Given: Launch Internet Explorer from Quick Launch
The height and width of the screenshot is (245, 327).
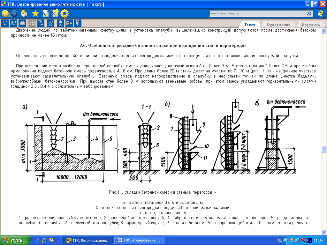Looking at the screenshot, I should pyautogui.click(x=44, y=241).
